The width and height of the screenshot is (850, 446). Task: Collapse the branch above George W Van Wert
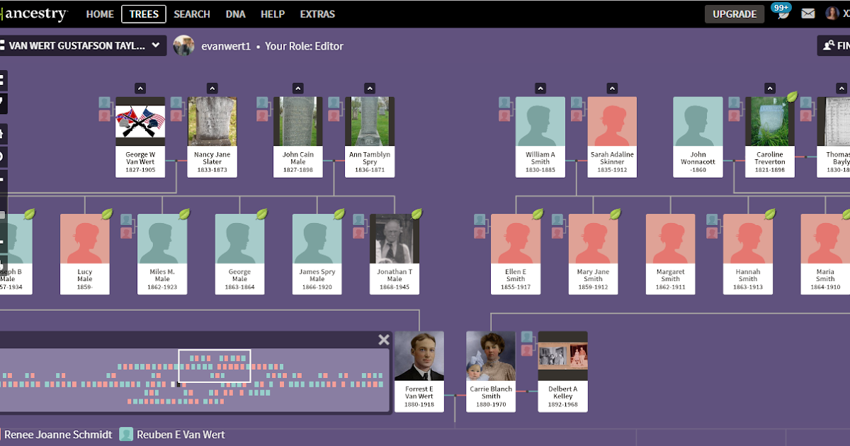click(x=140, y=88)
